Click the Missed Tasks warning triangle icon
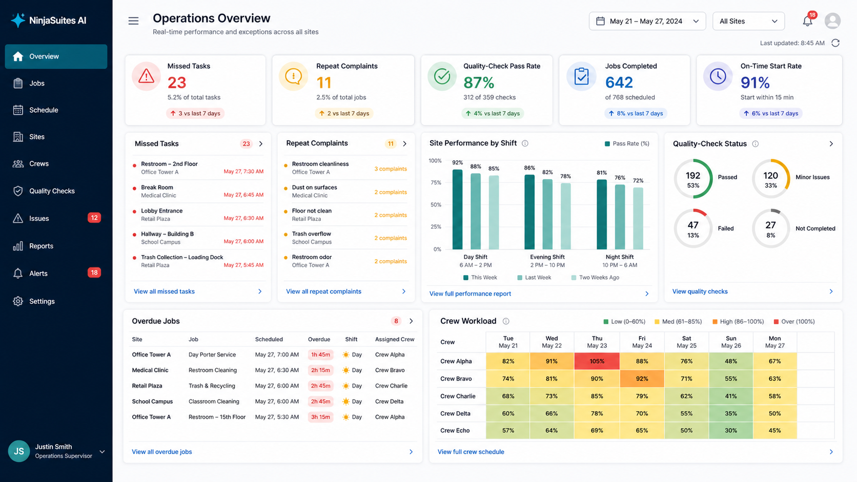 click(146, 76)
